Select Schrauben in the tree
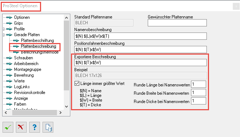 [x=23, y=58]
